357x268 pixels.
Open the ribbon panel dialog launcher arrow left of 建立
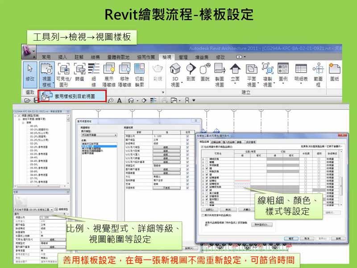click(163, 92)
